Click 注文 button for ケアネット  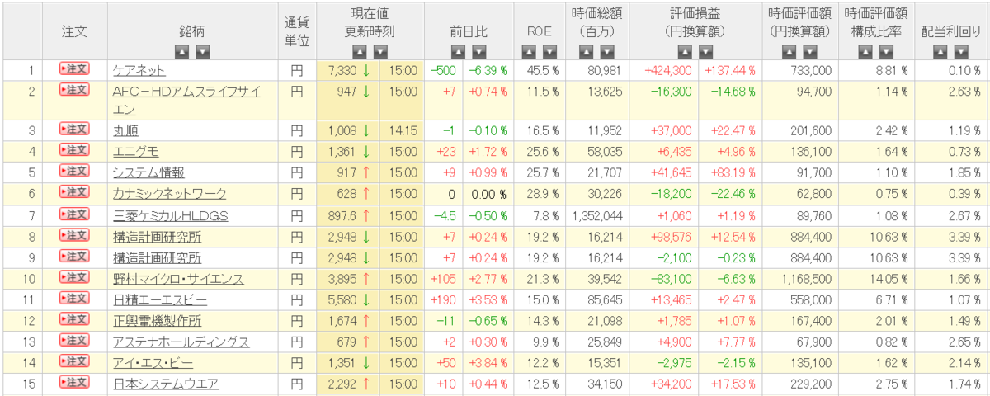point(74,69)
